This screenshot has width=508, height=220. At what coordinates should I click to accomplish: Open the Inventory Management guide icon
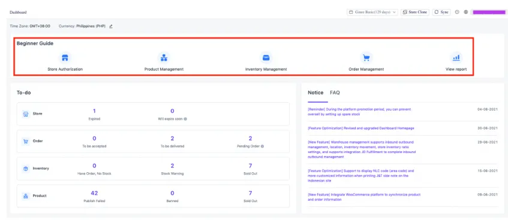tap(266, 58)
